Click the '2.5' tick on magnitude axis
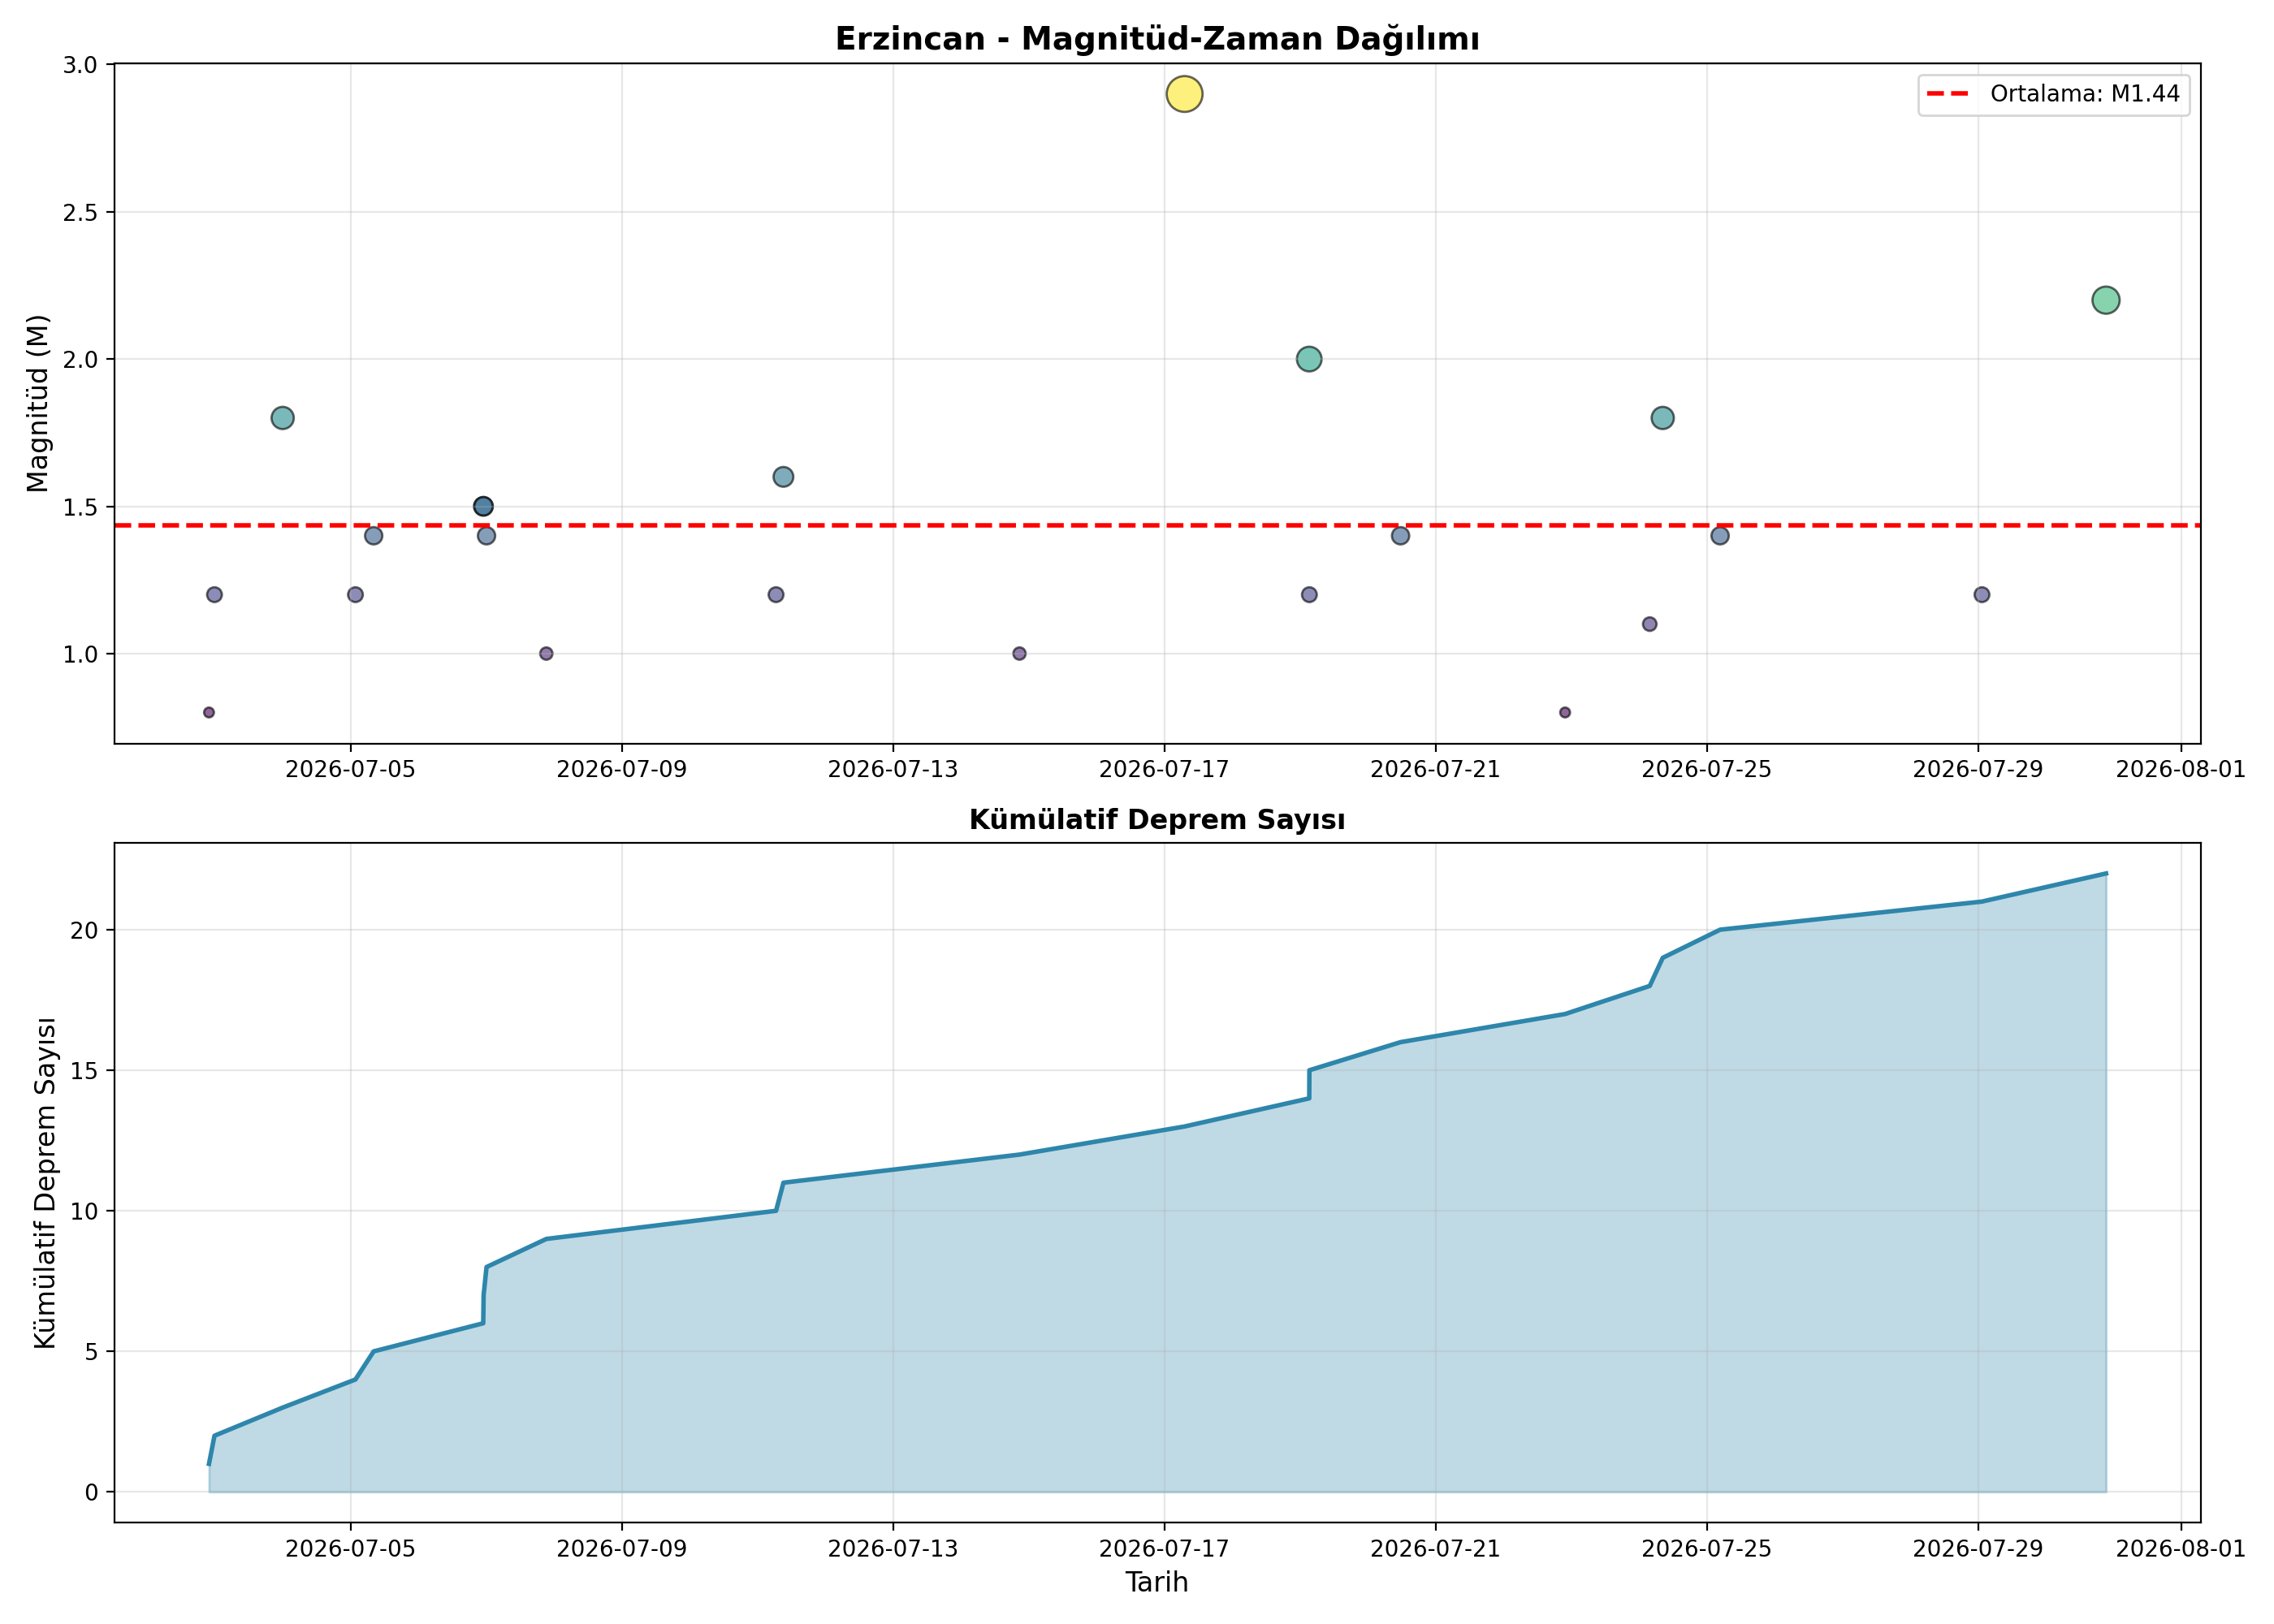 pos(80,212)
